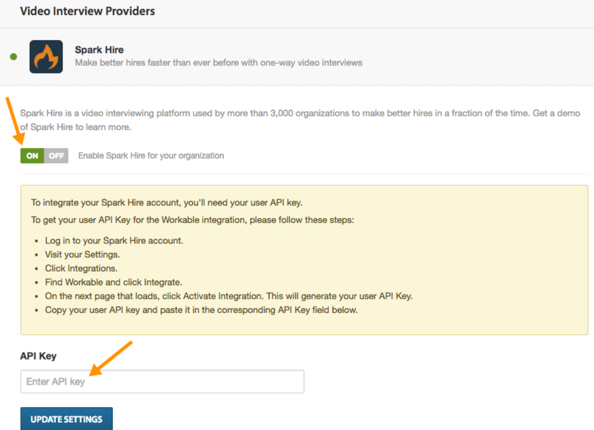Click the orange arrow pointing at API key field
This screenshot has height=430, width=594.
111,357
